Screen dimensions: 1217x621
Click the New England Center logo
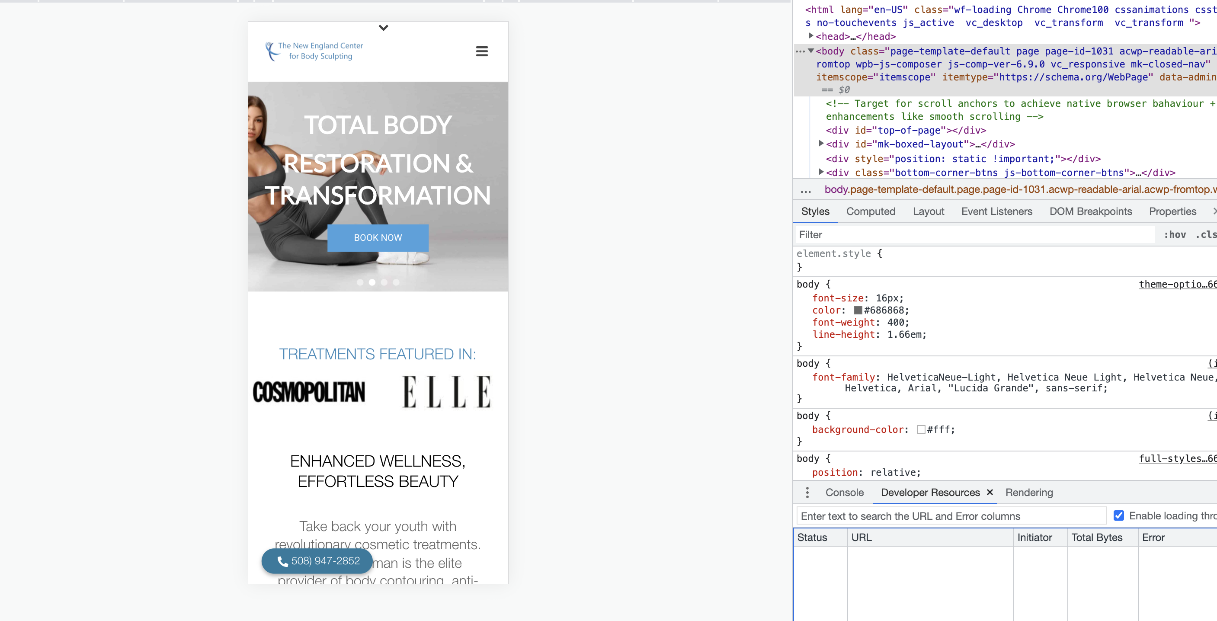[x=314, y=51]
